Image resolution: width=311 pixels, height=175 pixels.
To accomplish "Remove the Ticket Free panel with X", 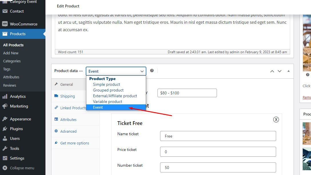I will (276, 120).
